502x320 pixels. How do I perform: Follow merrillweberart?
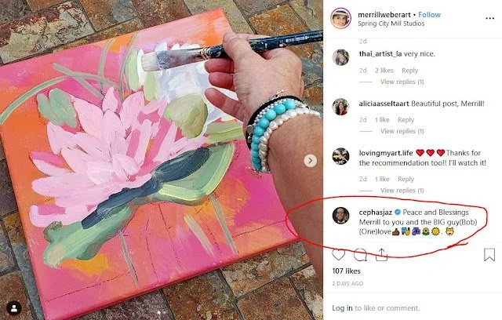click(x=429, y=15)
